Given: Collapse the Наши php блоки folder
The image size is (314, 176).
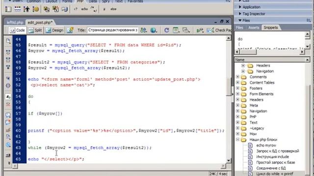Looking at the screenshot, I should pos(237,139).
